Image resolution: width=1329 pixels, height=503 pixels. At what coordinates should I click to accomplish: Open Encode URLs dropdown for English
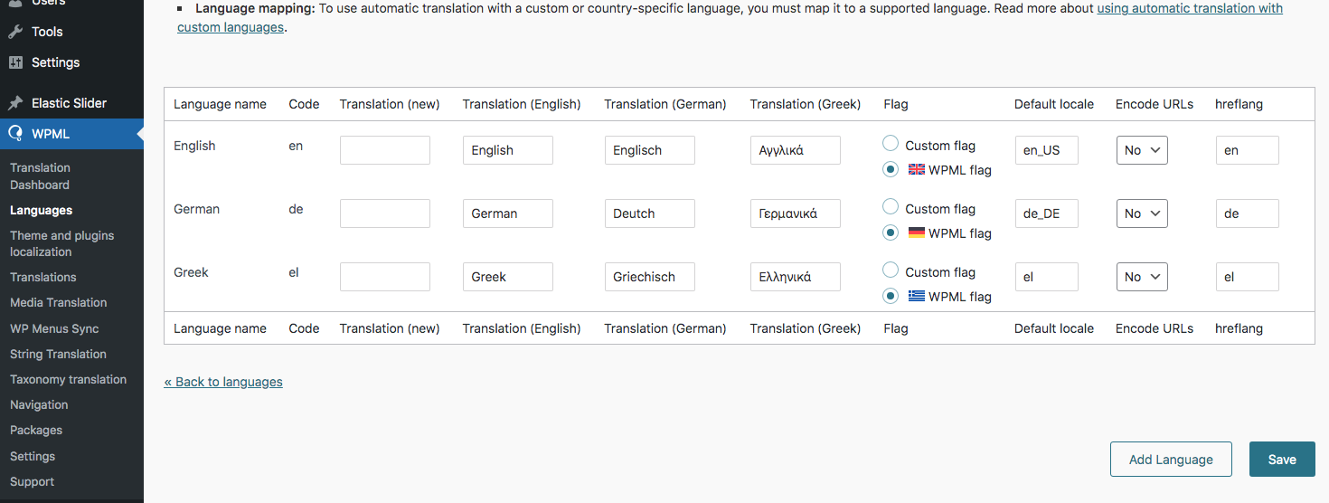point(1142,150)
